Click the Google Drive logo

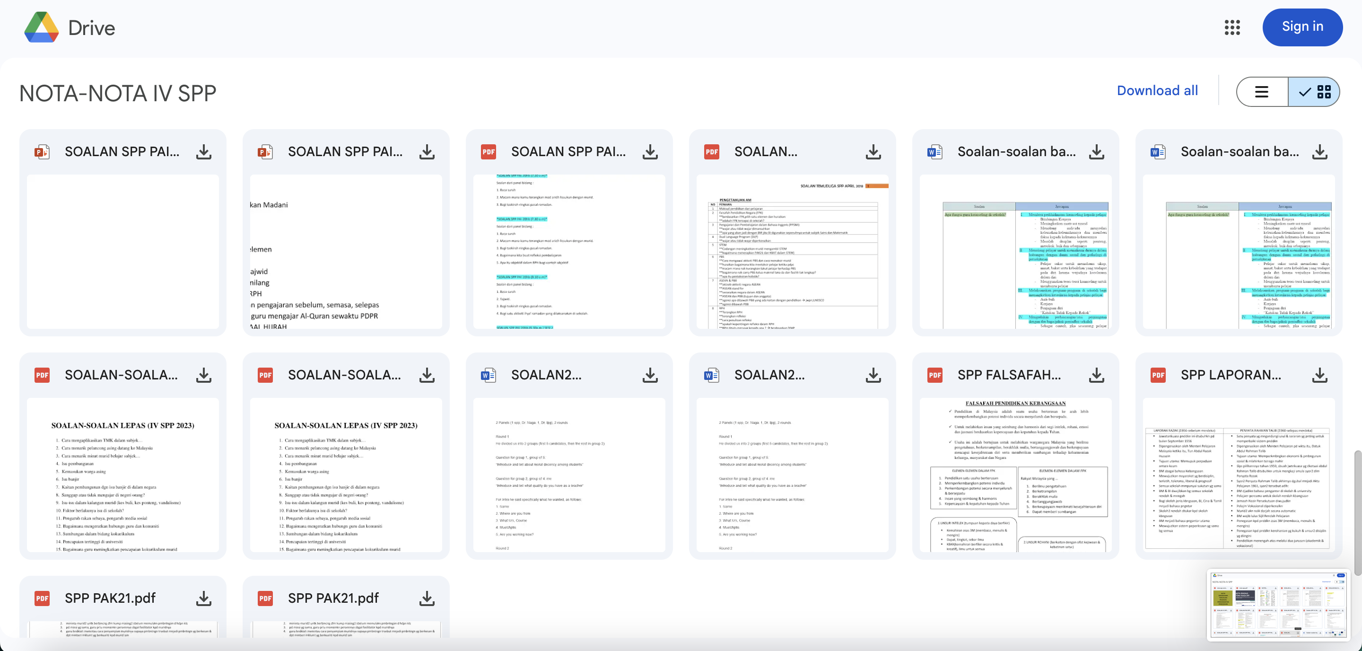click(42, 27)
